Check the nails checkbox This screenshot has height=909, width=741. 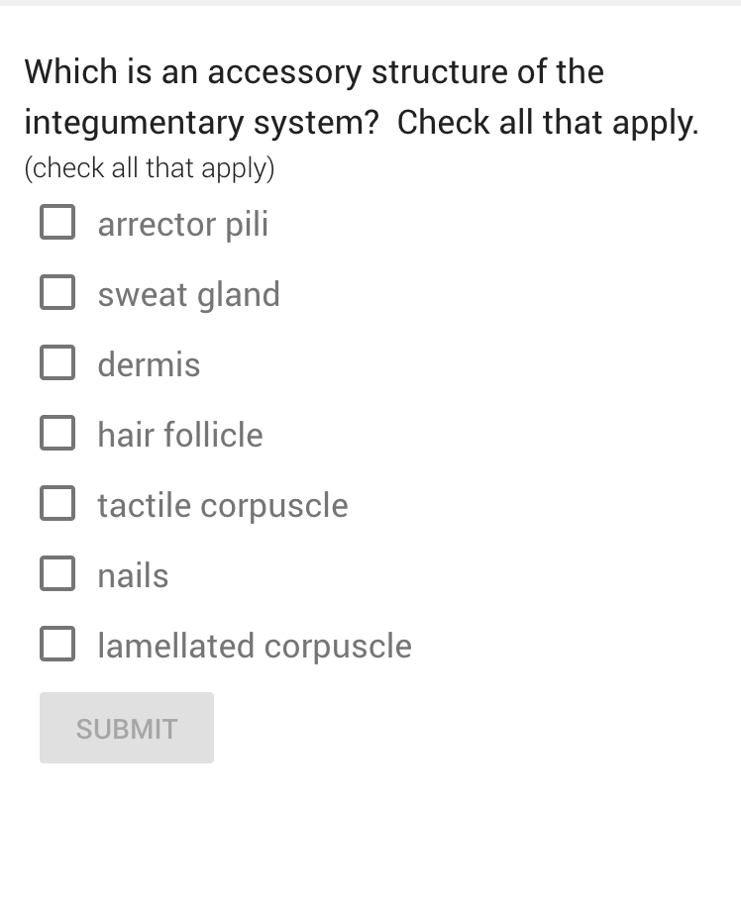(57, 573)
